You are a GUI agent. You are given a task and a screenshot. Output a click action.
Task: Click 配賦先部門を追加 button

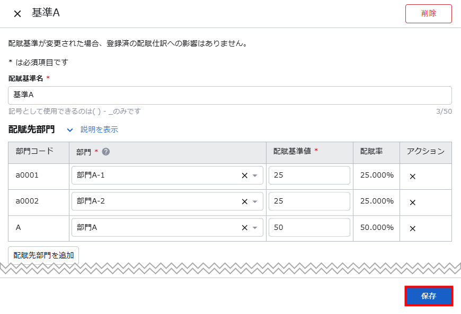tap(43, 255)
